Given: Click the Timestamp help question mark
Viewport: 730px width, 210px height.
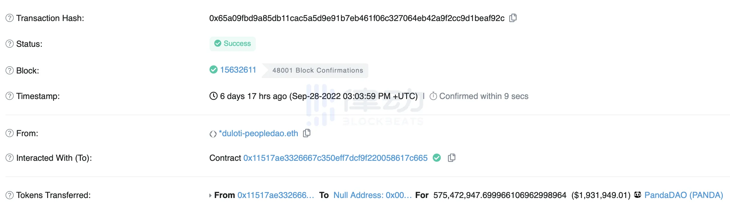Looking at the screenshot, I should click(x=10, y=96).
